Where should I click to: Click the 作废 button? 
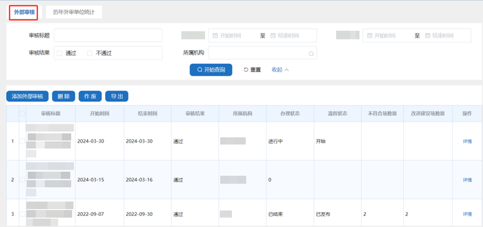pyautogui.click(x=90, y=96)
